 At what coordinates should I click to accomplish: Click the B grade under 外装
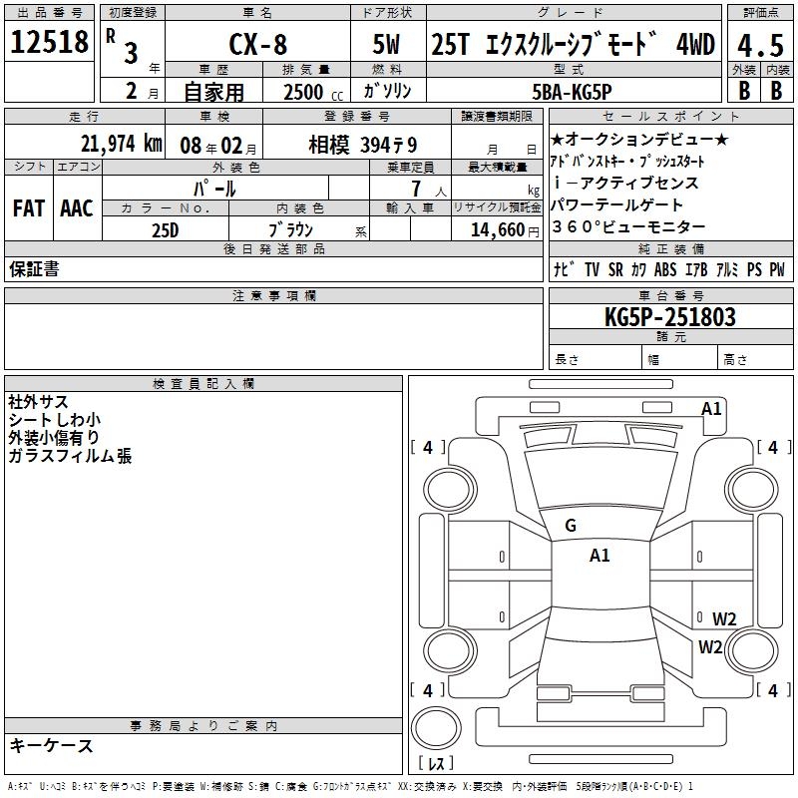click(744, 91)
